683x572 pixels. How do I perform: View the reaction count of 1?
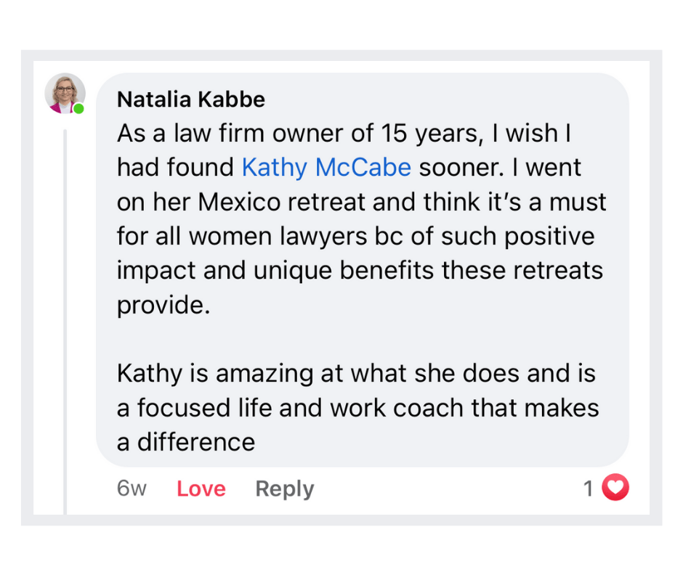coord(589,489)
